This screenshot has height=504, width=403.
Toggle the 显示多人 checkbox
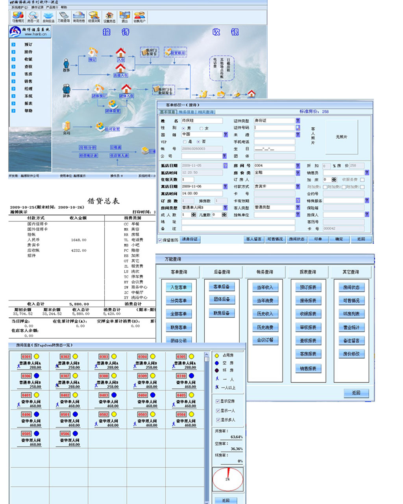click(x=218, y=420)
